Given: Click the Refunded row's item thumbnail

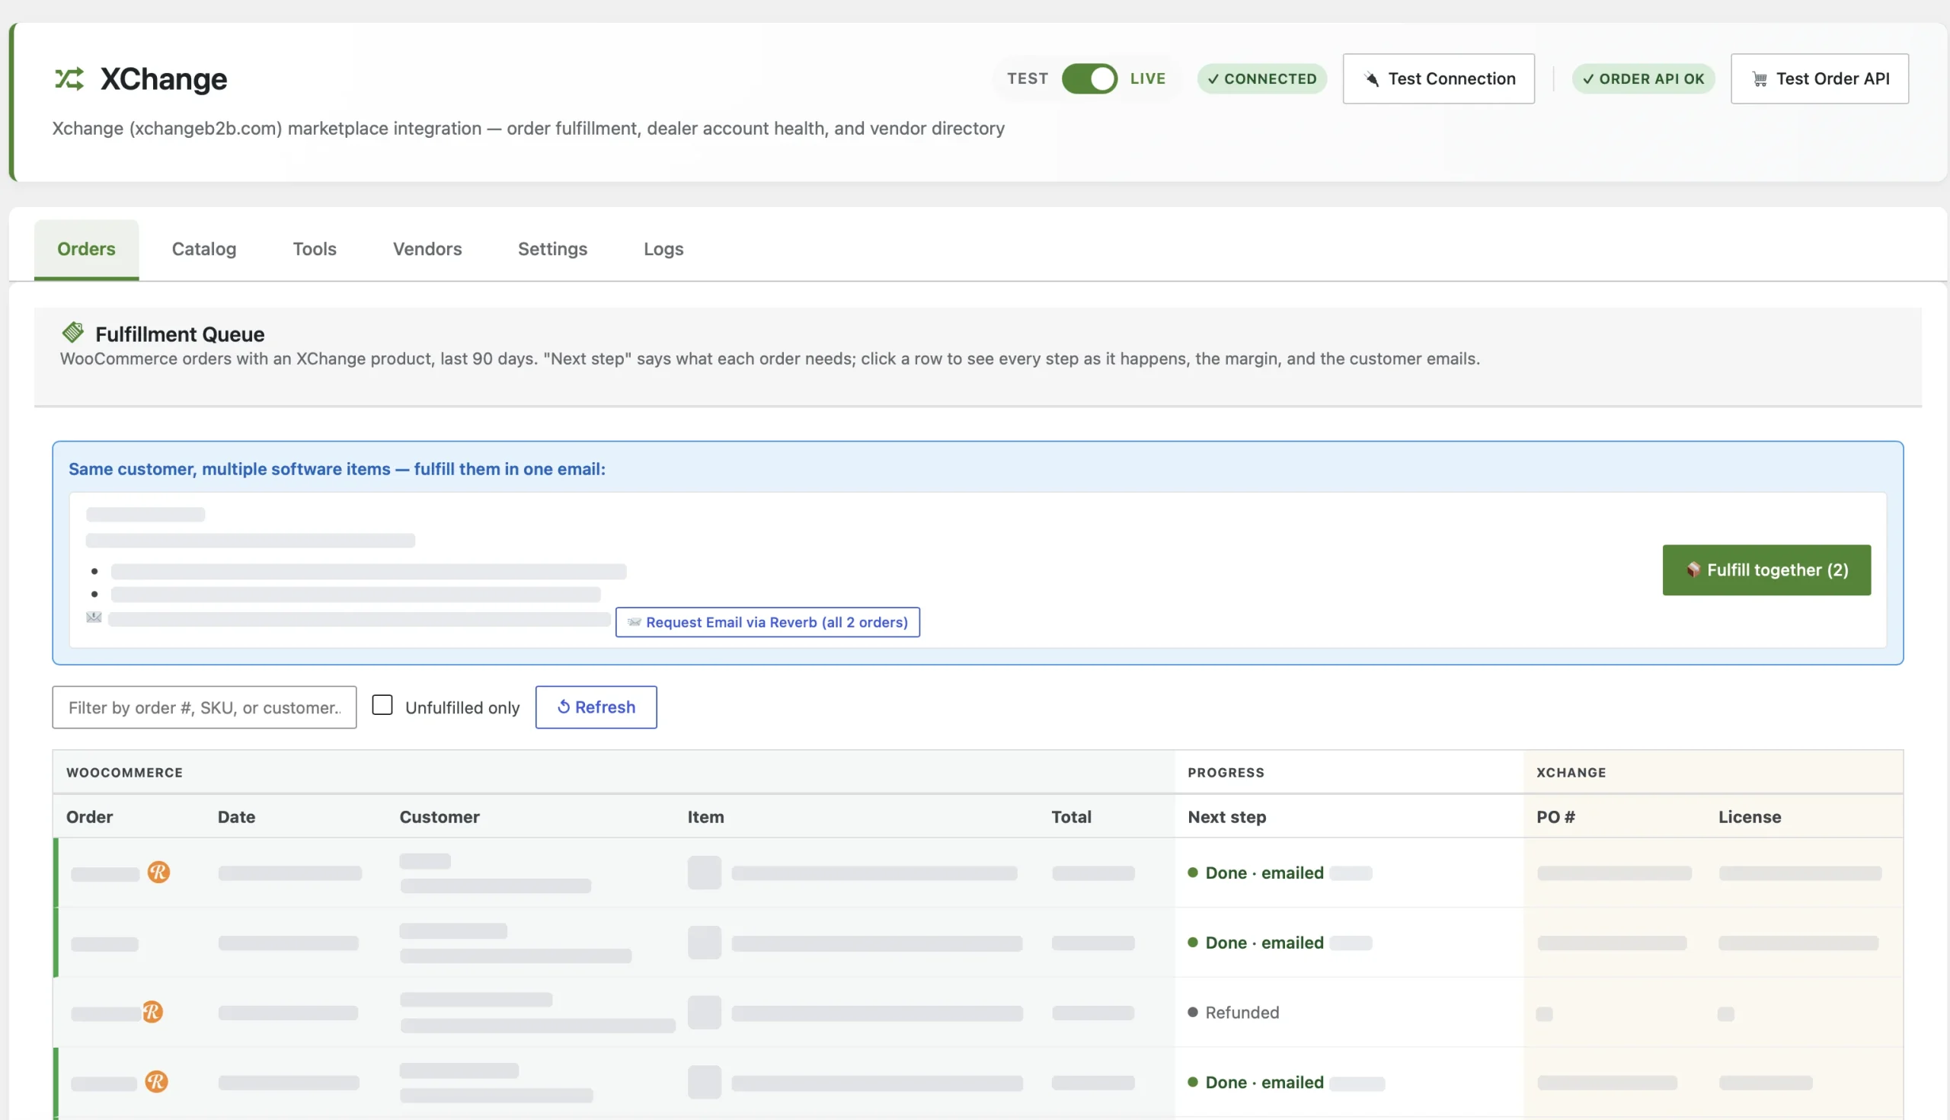Looking at the screenshot, I should 704,1013.
